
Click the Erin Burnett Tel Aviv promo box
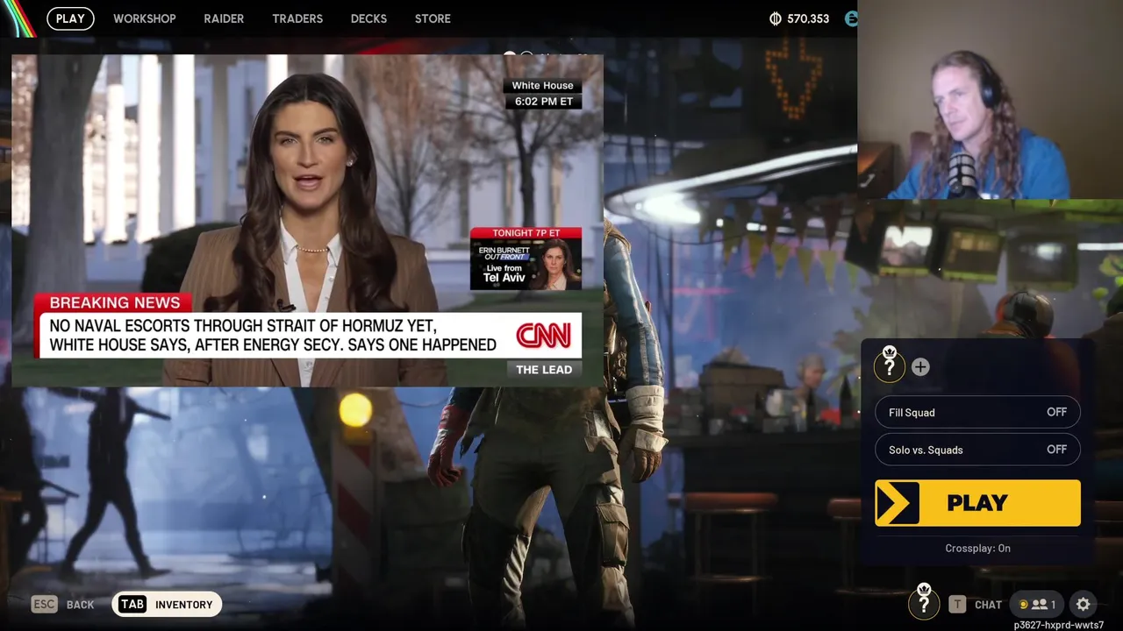[x=526, y=259]
